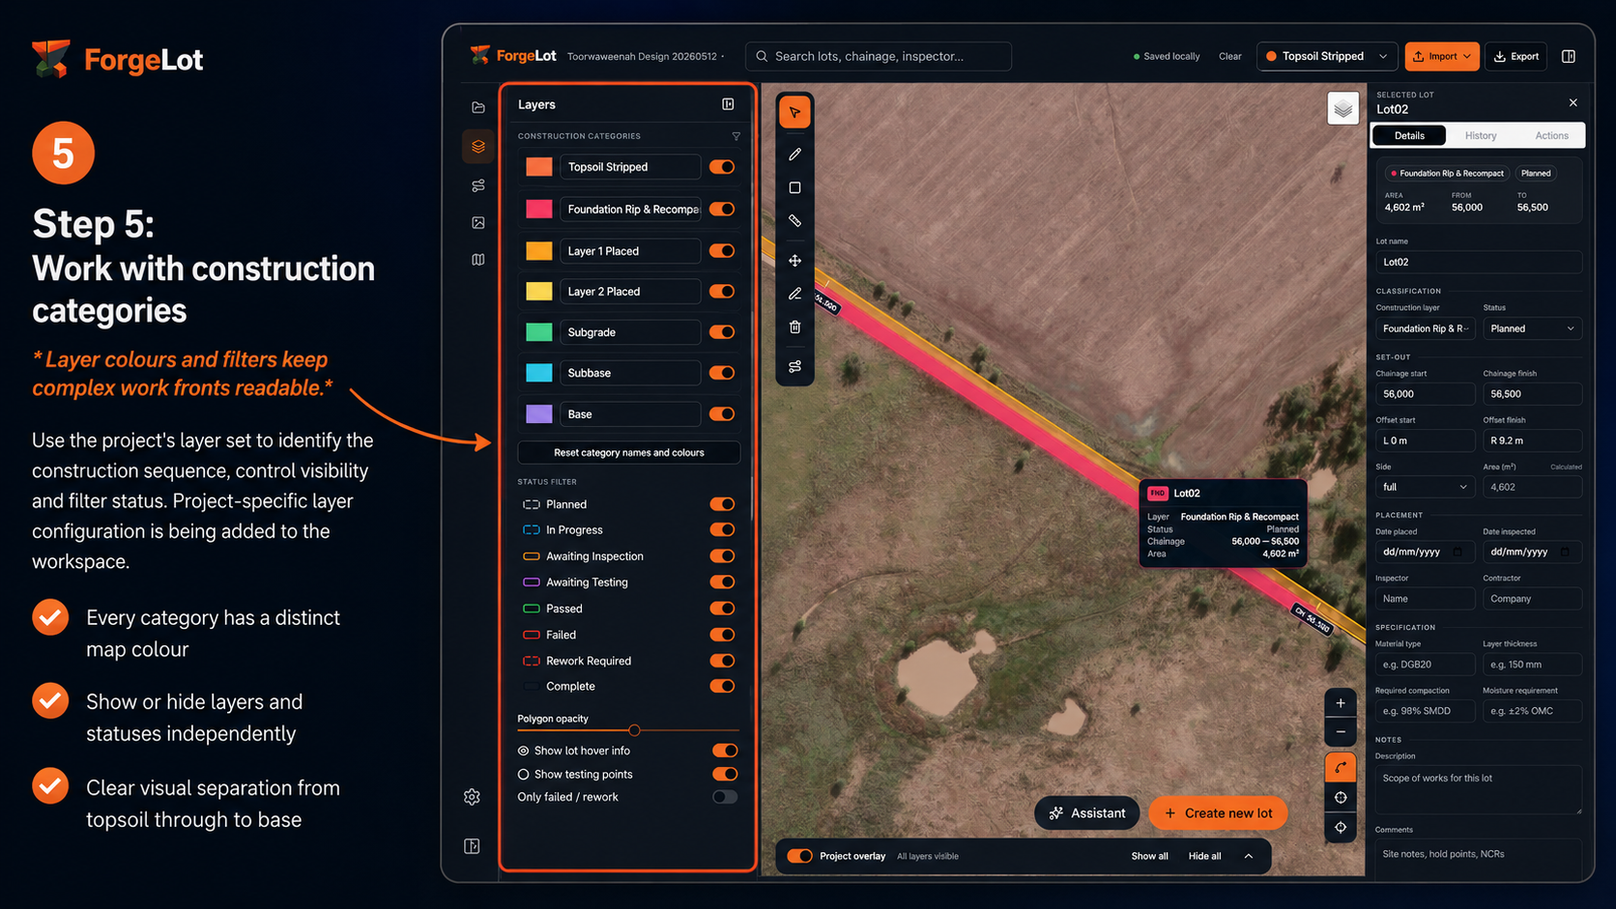Click the trash delete tool

point(794,327)
